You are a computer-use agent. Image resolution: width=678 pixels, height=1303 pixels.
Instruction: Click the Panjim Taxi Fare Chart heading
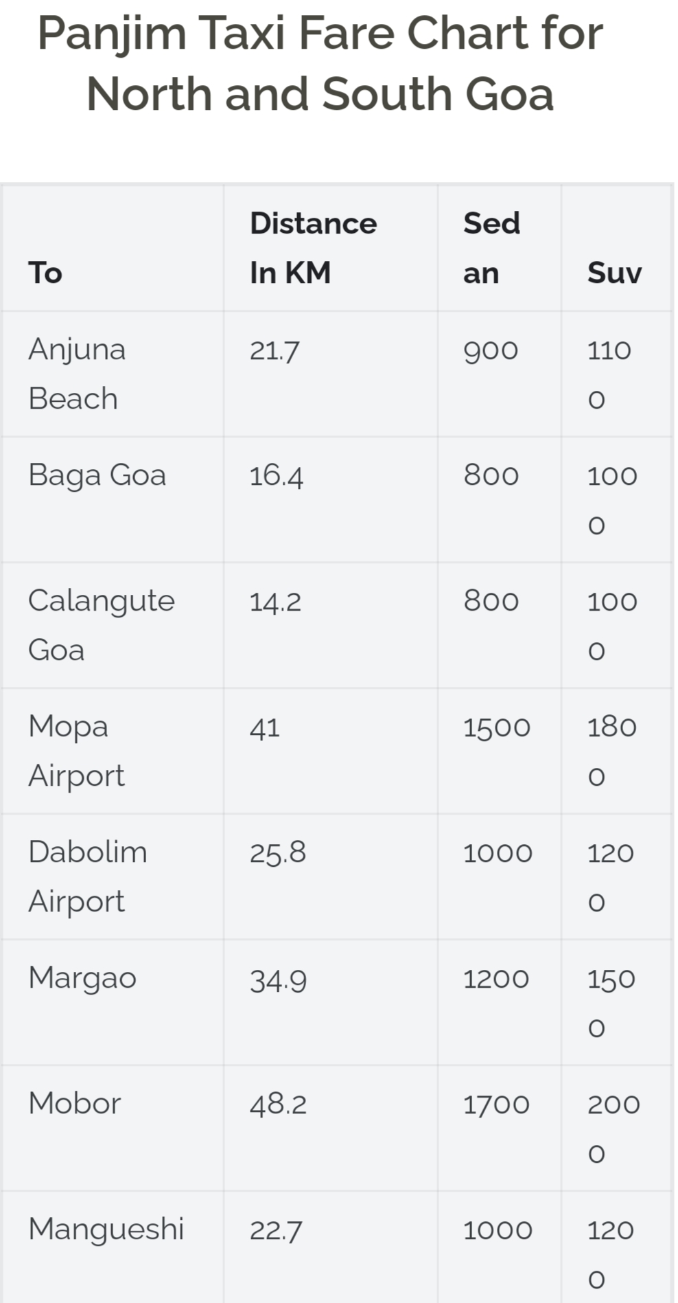(x=320, y=63)
